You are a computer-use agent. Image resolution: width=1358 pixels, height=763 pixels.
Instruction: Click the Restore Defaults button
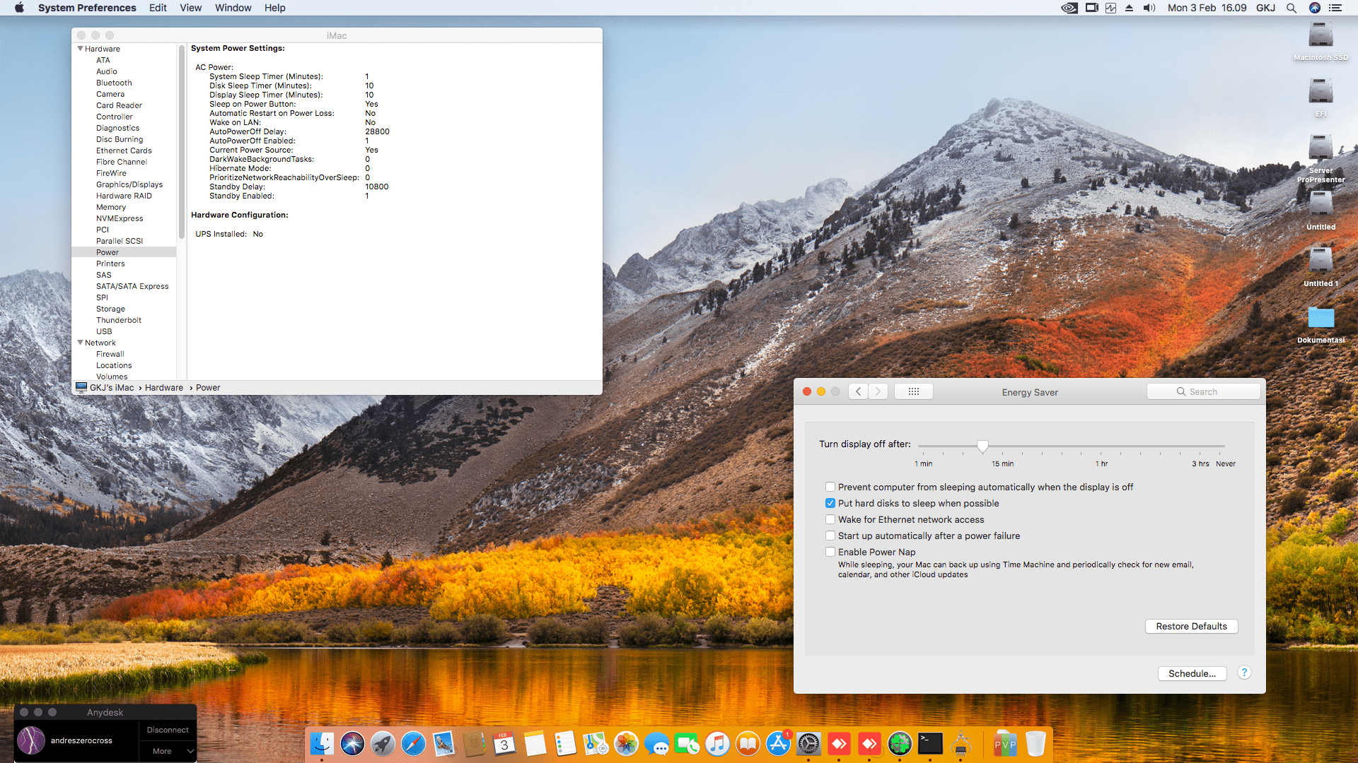pos(1191,626)
